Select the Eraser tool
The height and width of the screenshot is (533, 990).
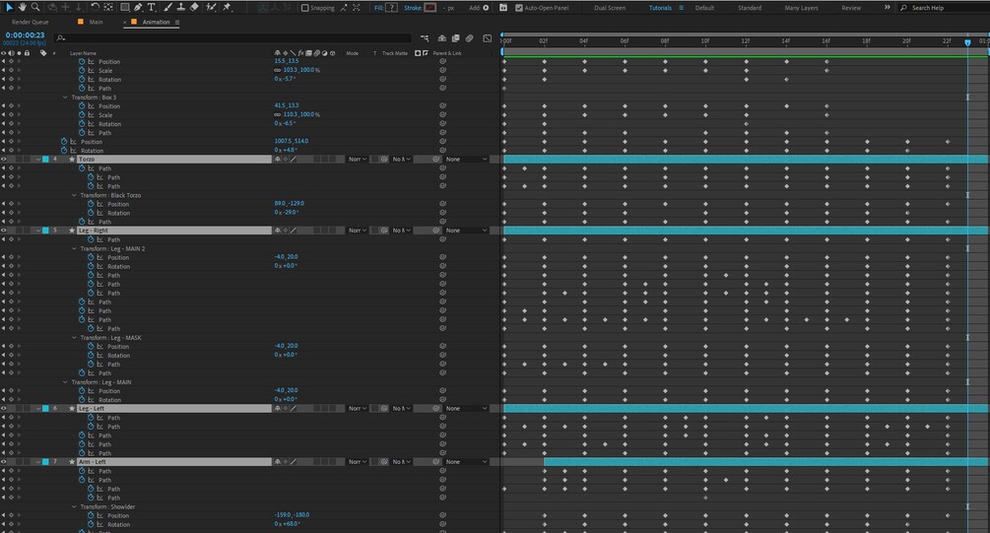(x=194, y=7)
